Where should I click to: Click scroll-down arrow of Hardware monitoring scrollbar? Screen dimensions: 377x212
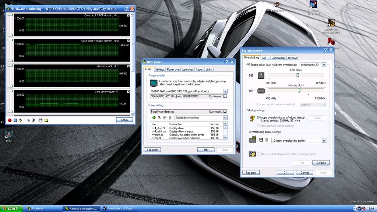133,113
